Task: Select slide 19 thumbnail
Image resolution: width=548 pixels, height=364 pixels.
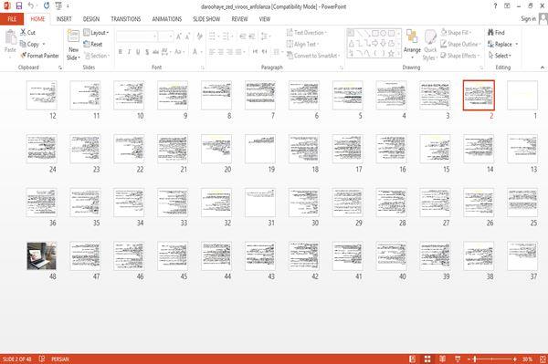Action: pos(260,149)
